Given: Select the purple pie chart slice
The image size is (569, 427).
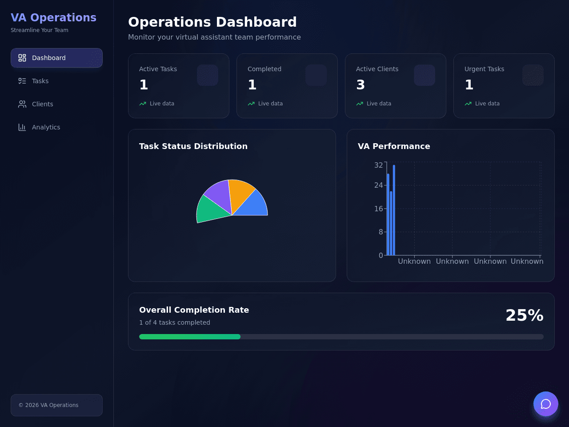Looking at the screenshot, I should (220, 195).
